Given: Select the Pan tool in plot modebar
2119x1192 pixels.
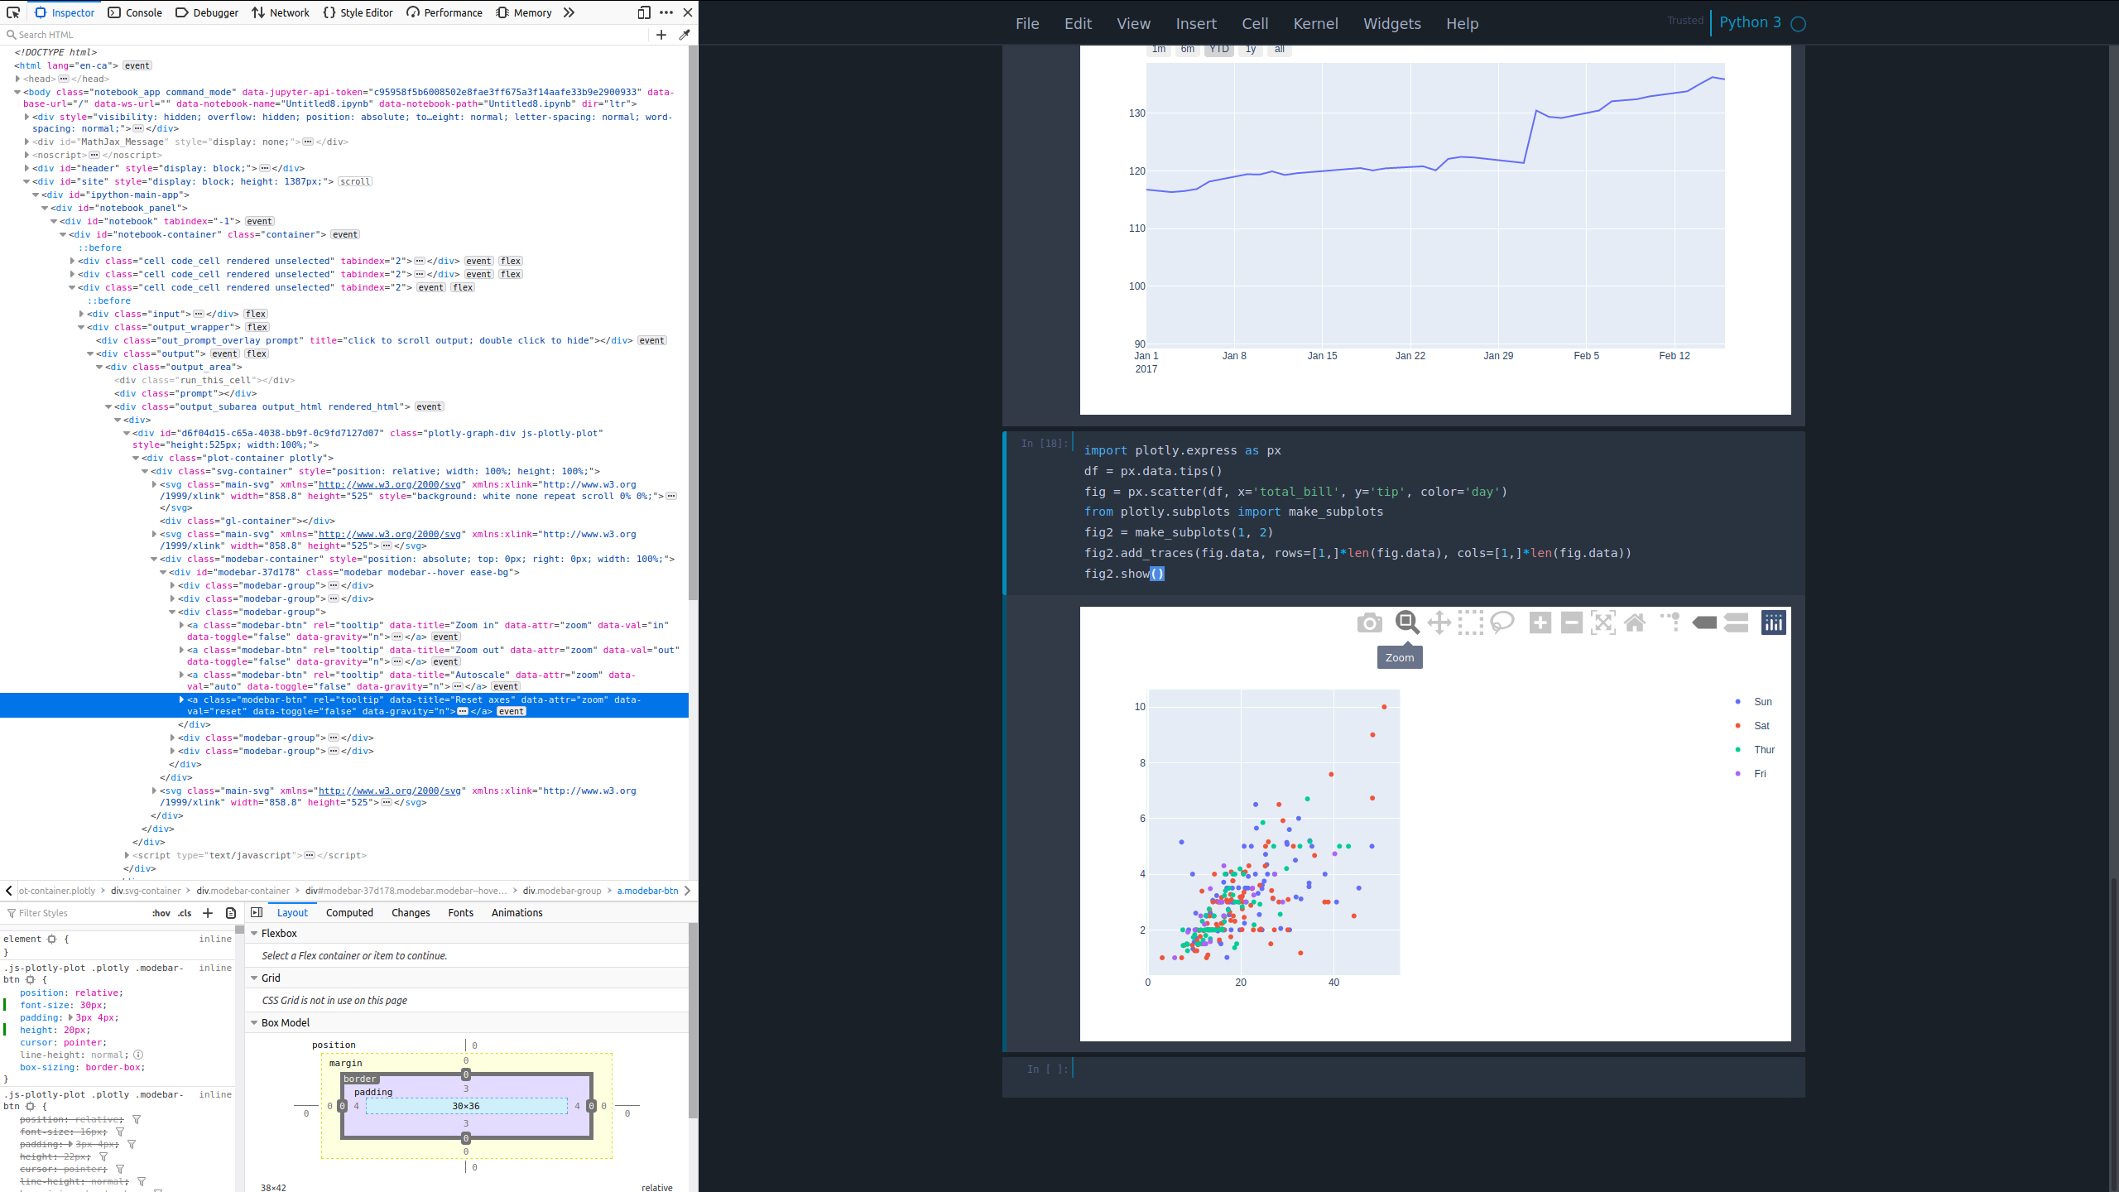Looking at the screenshot, I should pyautogui.click(x=1439, y=622).
